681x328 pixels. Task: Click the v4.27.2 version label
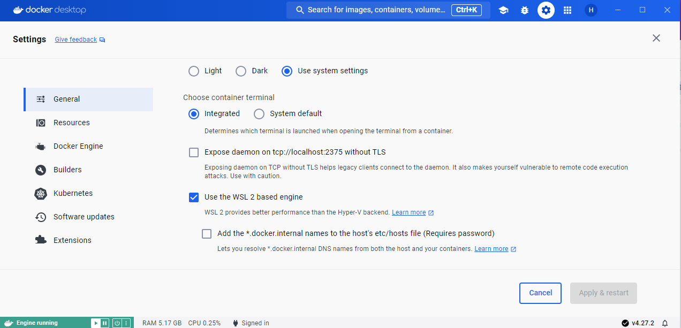[x=643, y=323]
